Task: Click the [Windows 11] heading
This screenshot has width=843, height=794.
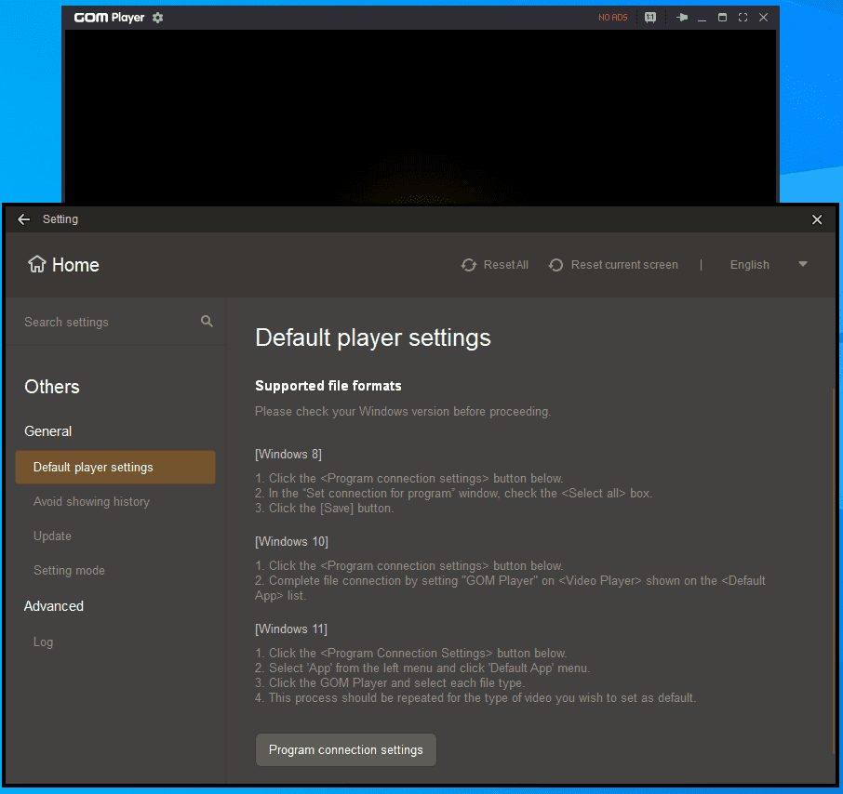Action: click(x=291, y=629)
